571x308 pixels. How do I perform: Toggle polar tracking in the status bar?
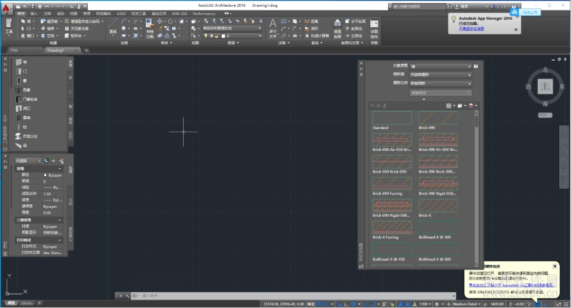pos(353,304)
